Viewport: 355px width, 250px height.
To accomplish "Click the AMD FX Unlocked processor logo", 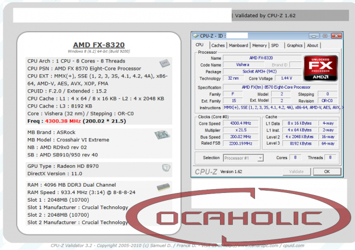I will tap(321, 68).
